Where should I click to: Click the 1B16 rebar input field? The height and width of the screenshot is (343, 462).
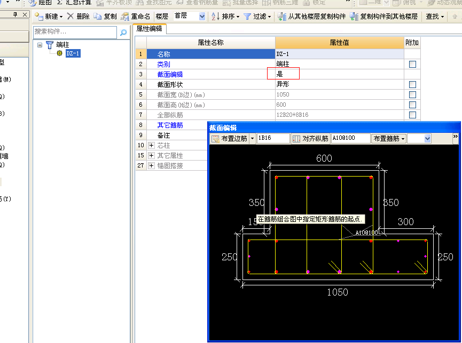point(273,138)
